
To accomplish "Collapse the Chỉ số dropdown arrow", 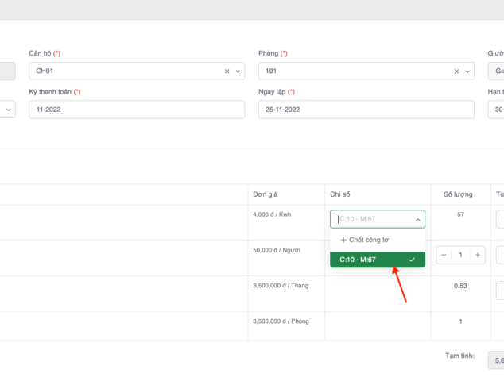I will [417, 220].
